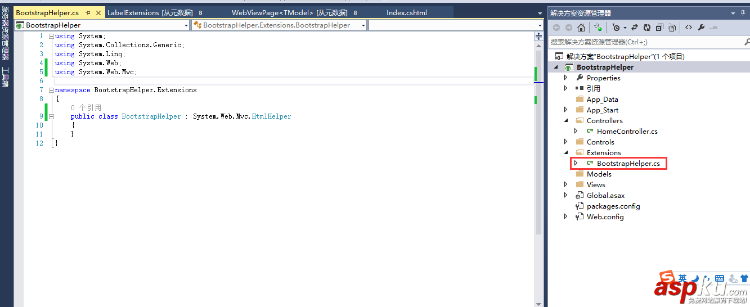Click the Back arrow in Solution Explorer toolbar
This screenshot has width=750, height=307.
tap(556, 28)
